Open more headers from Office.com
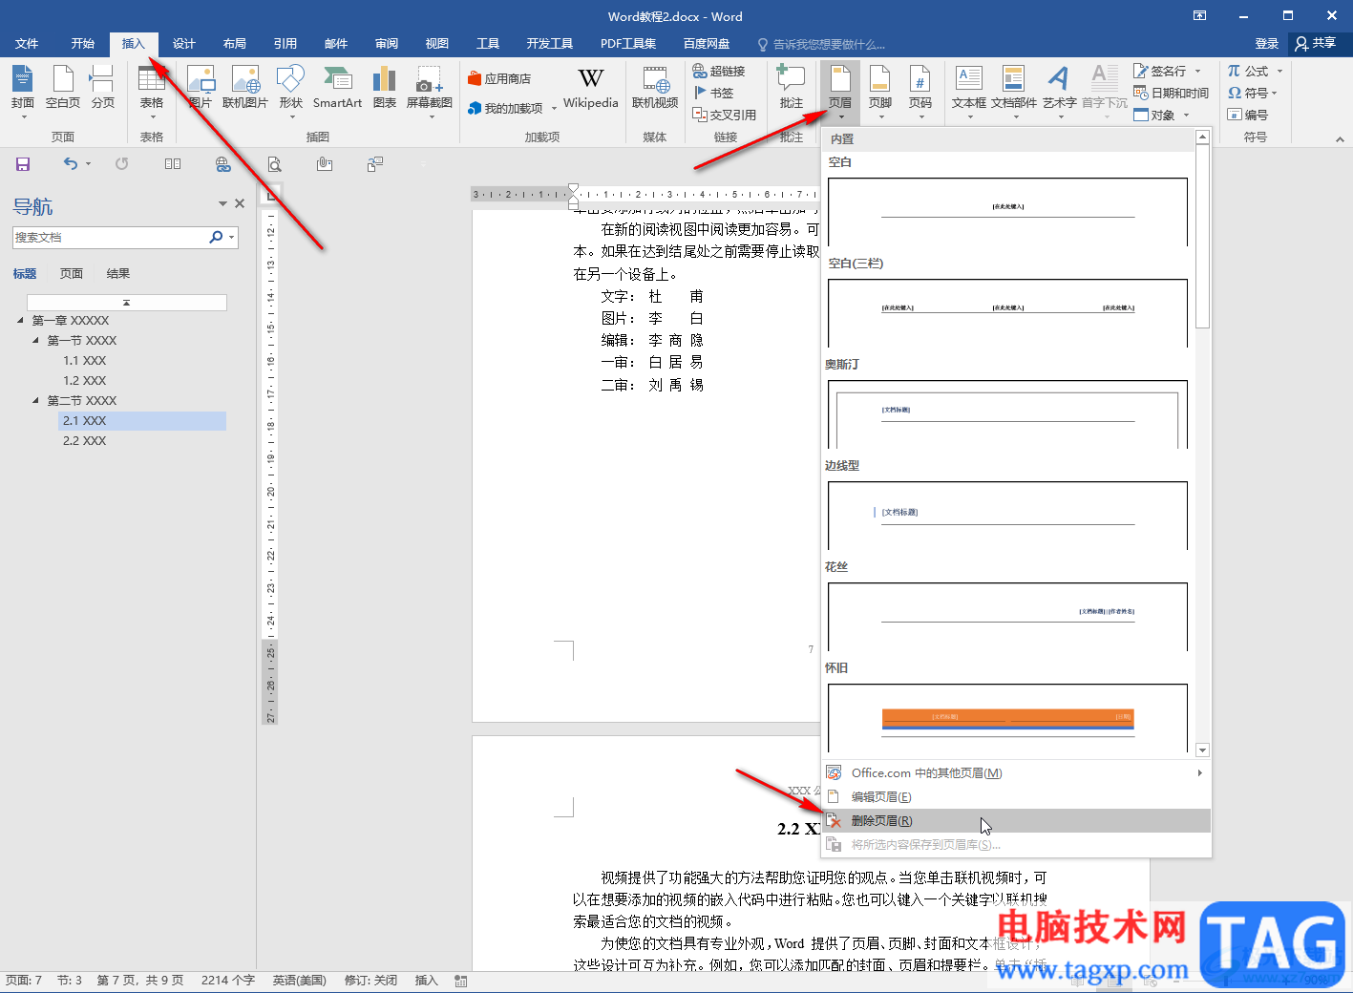The height and width of the screenshot is (993, 1353). coord(1016,773)
